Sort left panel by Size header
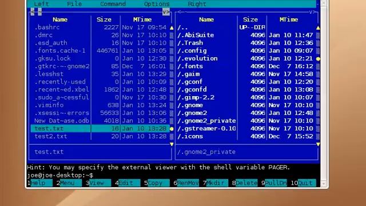Viewport: 366px width, 206px height. pyautogui.click(x=104, y=19)
